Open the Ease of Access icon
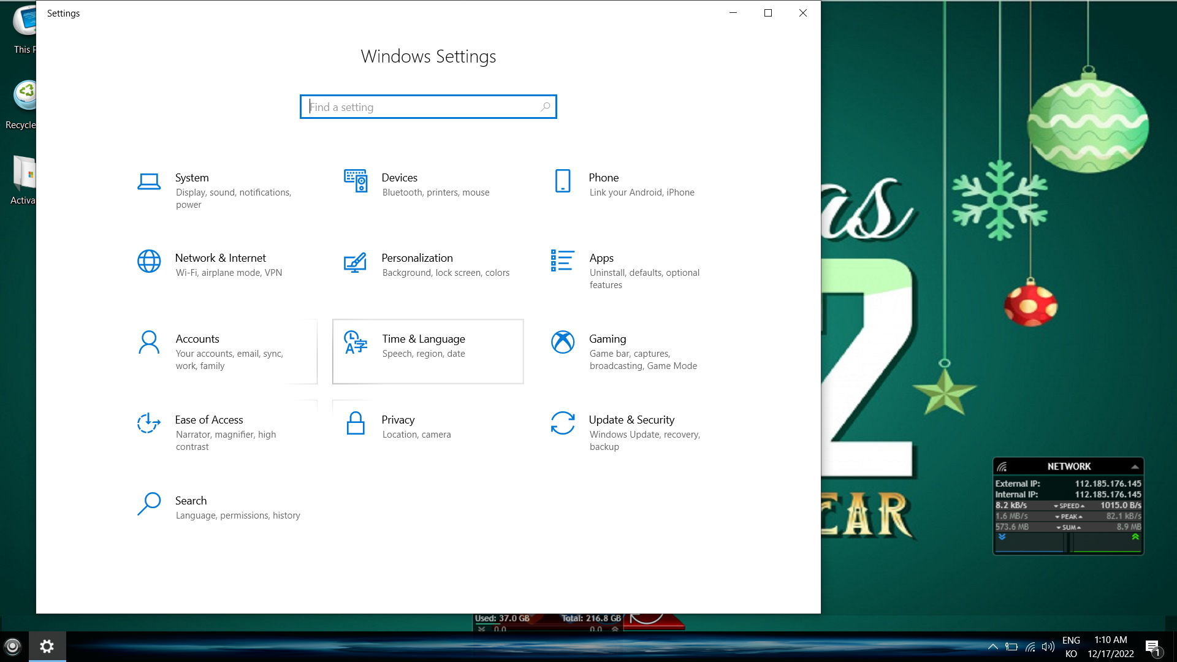 (149, 423)
